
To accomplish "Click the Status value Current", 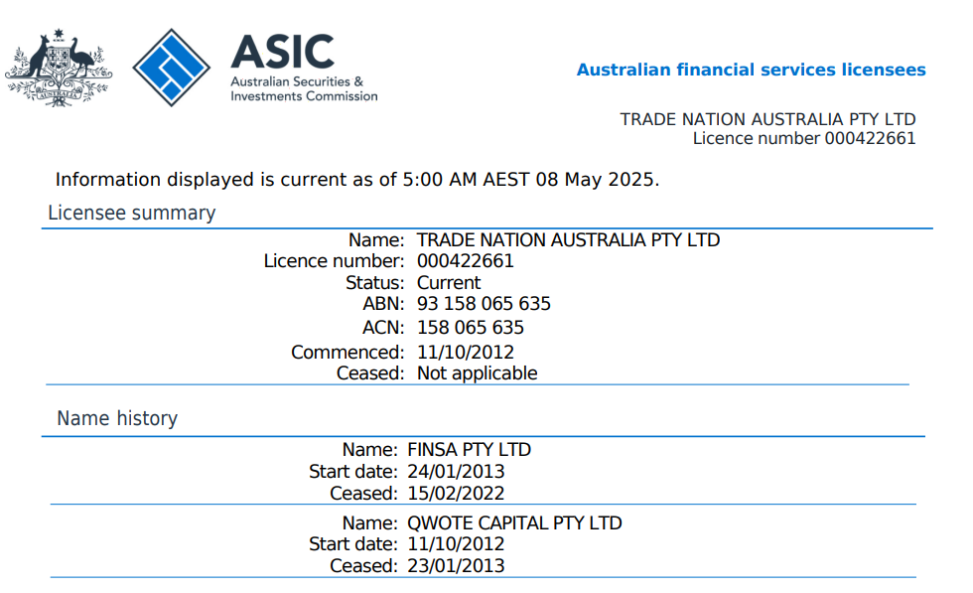I will [x=449, y=282].
